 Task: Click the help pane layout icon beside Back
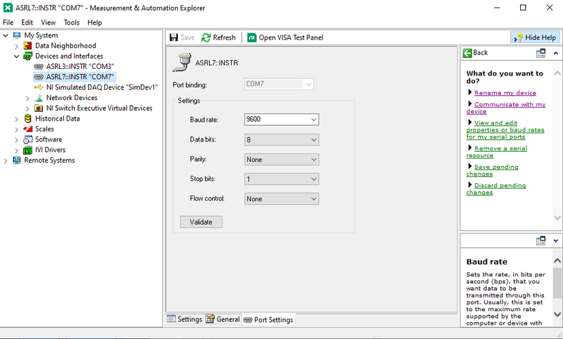[541, 53]
